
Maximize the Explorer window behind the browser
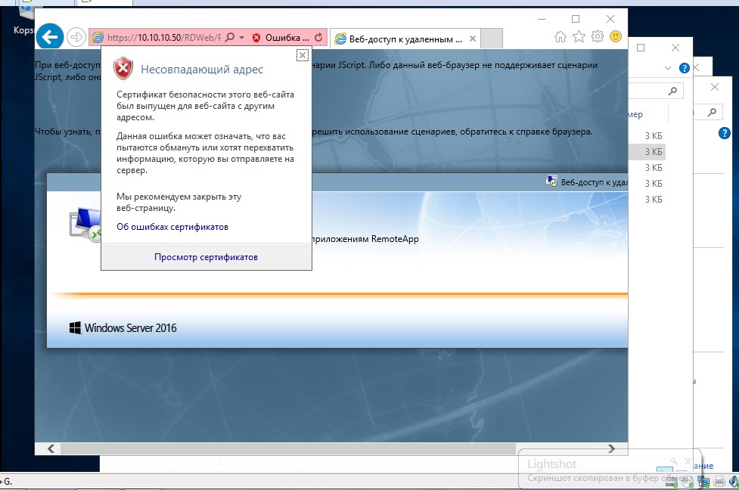[x=641, y=48]
